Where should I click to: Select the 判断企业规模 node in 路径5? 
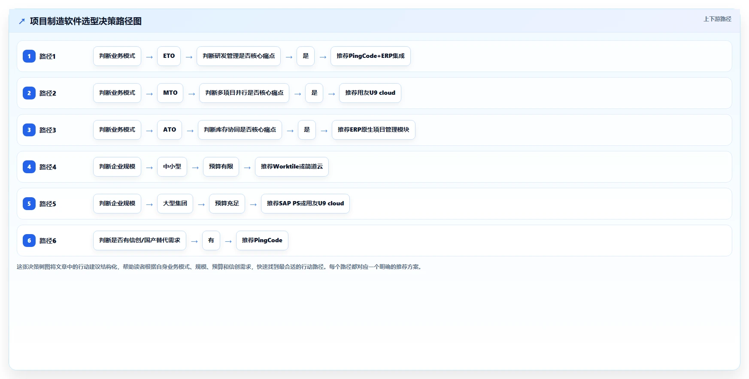tap(117, 204)
